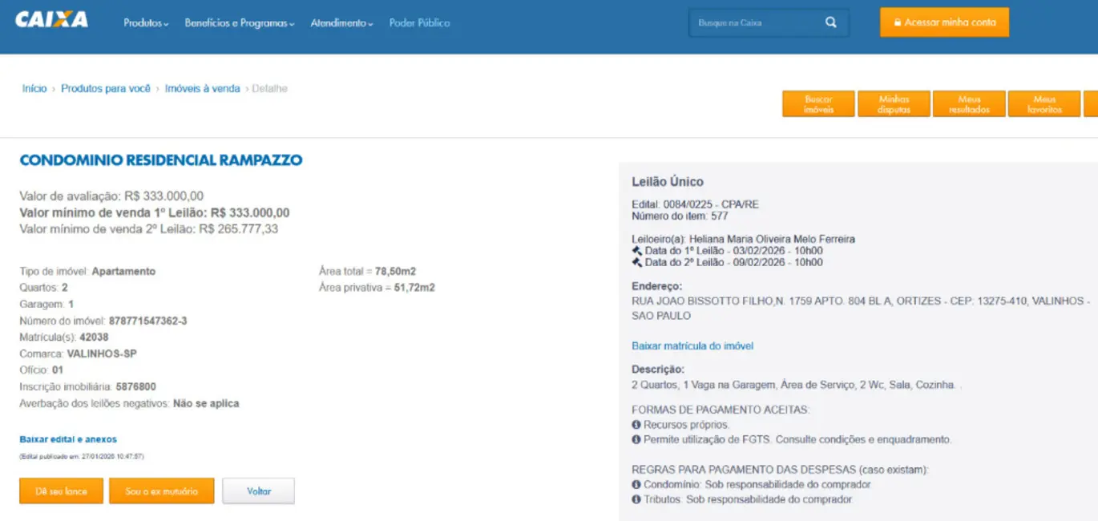Click the CAIXA logo
Viewport: 1098px width, 521px height.
[x=51, y=20]
